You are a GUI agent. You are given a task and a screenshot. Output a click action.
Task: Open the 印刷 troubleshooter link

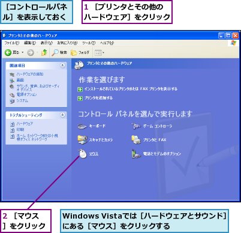coord(20,130)
